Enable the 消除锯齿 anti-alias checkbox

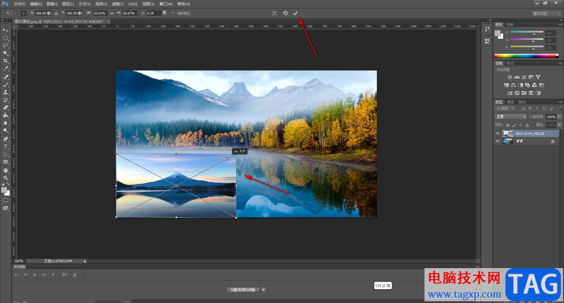(173, 13)
